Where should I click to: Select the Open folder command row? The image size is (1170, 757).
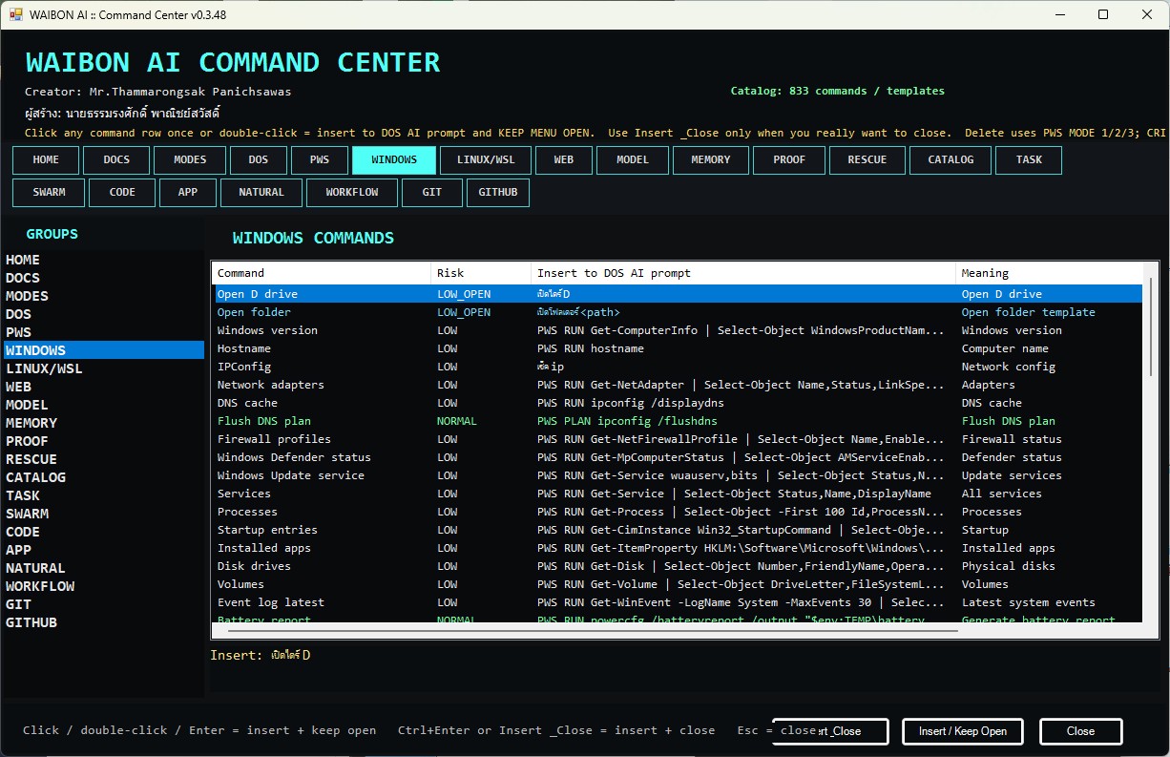pyautogui.click(x=678, y=312)
